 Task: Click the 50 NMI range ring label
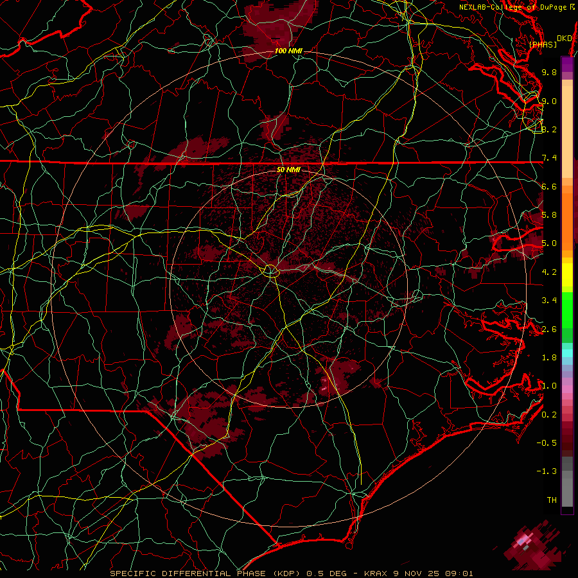[x=288, y=170]
